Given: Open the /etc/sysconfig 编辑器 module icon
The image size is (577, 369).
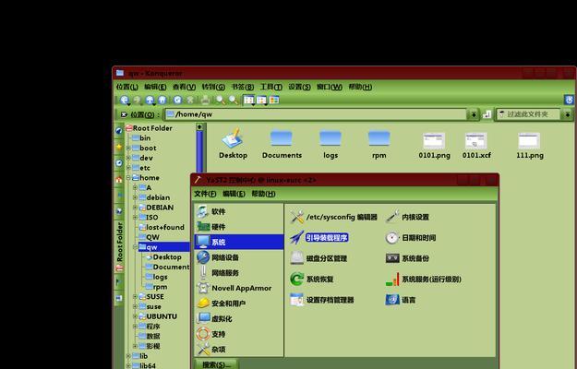Looking at the screenshot, I should tap(297, 217).
